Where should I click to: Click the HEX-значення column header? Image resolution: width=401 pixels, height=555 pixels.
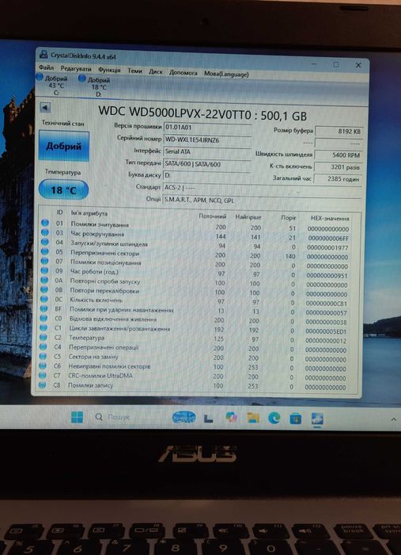pyautogui.click(x=330, y=218)
